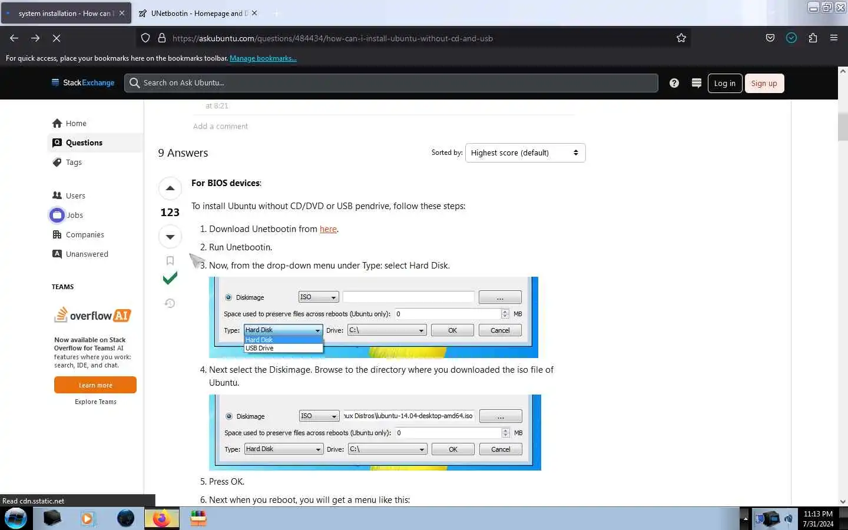The height and width of the screenshot is (530, 848).
Task: Open media player from the taskbar
Action: pos(88,518)
